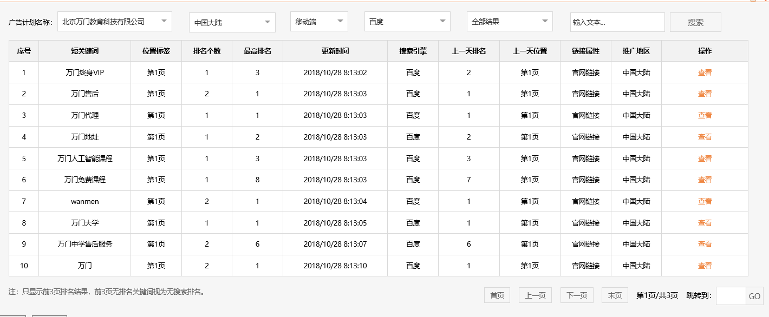Click the GO page jump button
769x317 pixels.
(753, 295)
